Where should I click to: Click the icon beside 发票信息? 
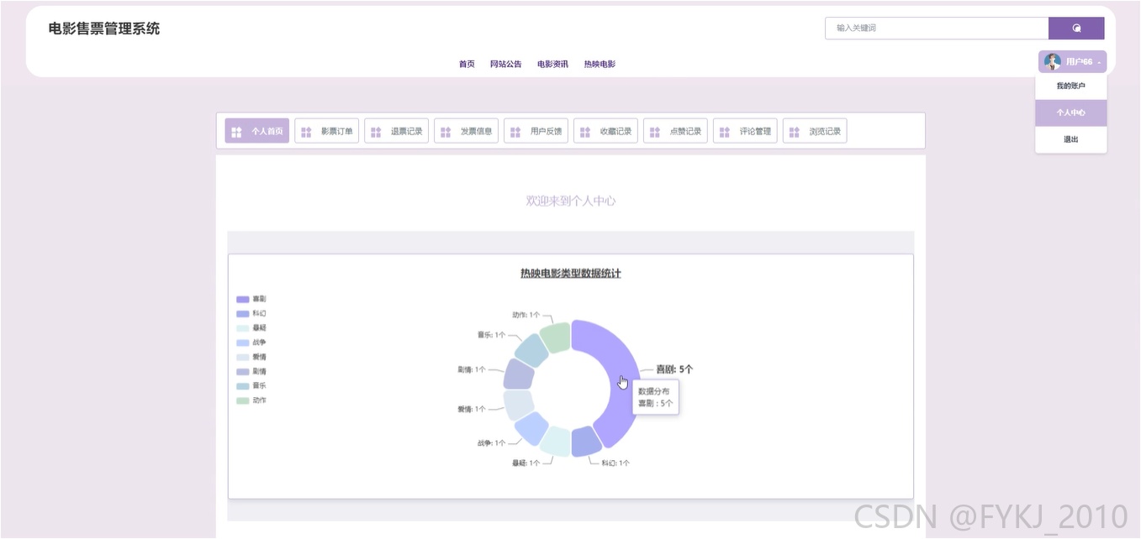[x=446, y=131]
